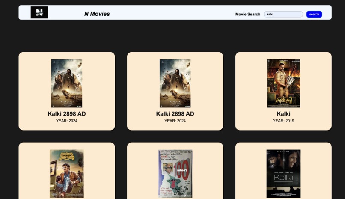Open the nilaa's 100 poster
The image size is (345, 199).
pyautogui.click(x=175, y=174)
